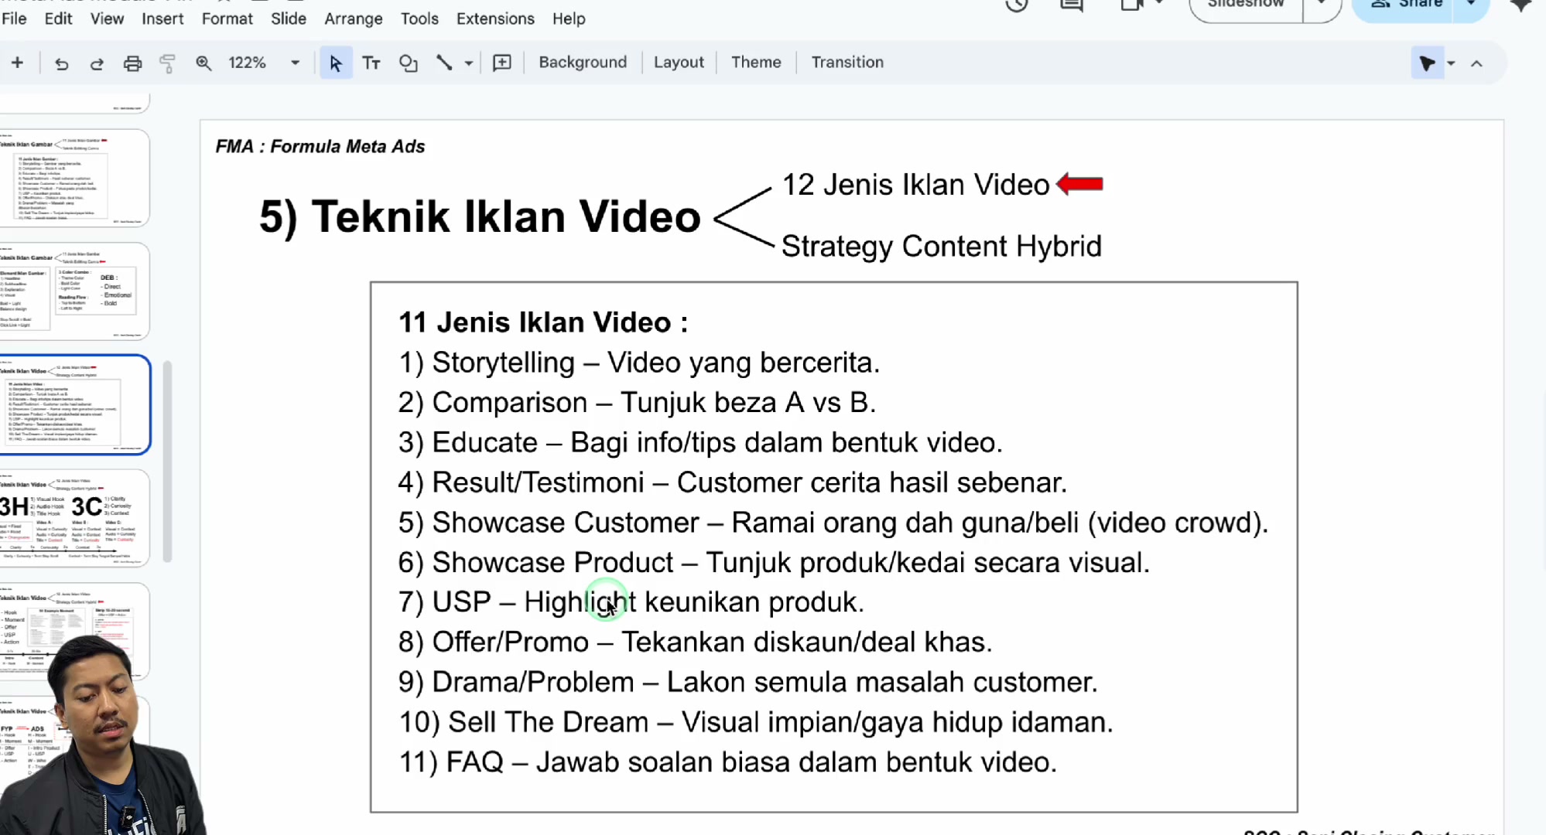Redo the last action
Screen dimensions: 1546x835
click(x=97, y=63)
